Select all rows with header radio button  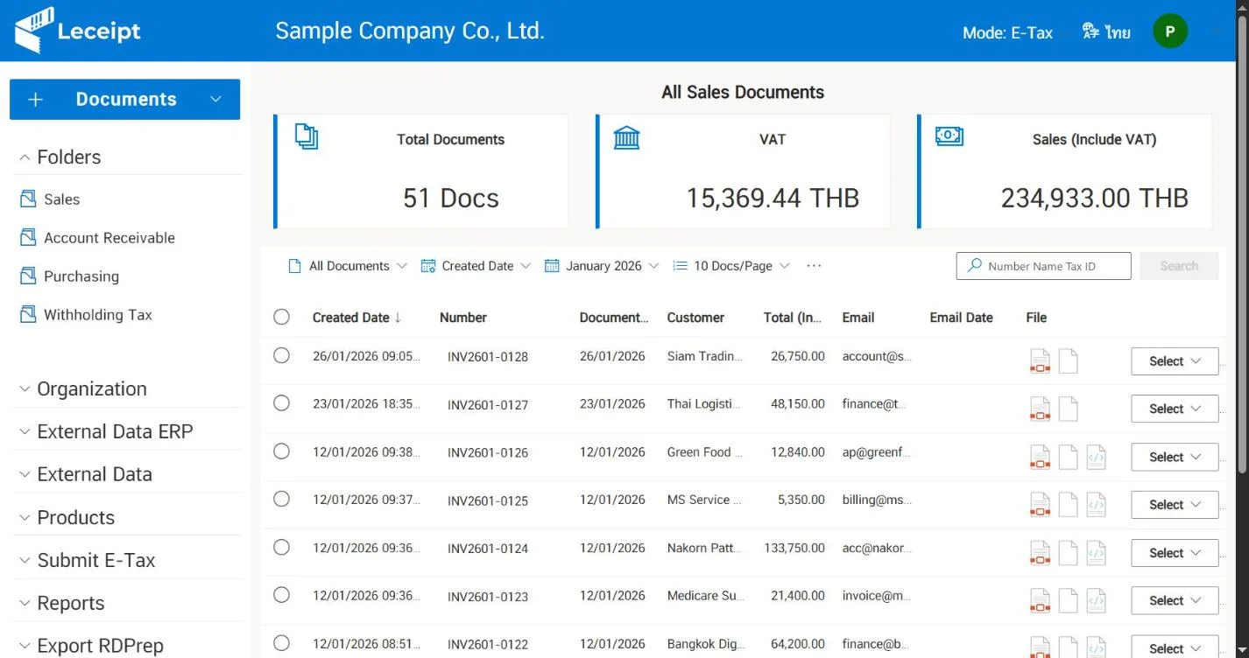click(x=281, y=317)
